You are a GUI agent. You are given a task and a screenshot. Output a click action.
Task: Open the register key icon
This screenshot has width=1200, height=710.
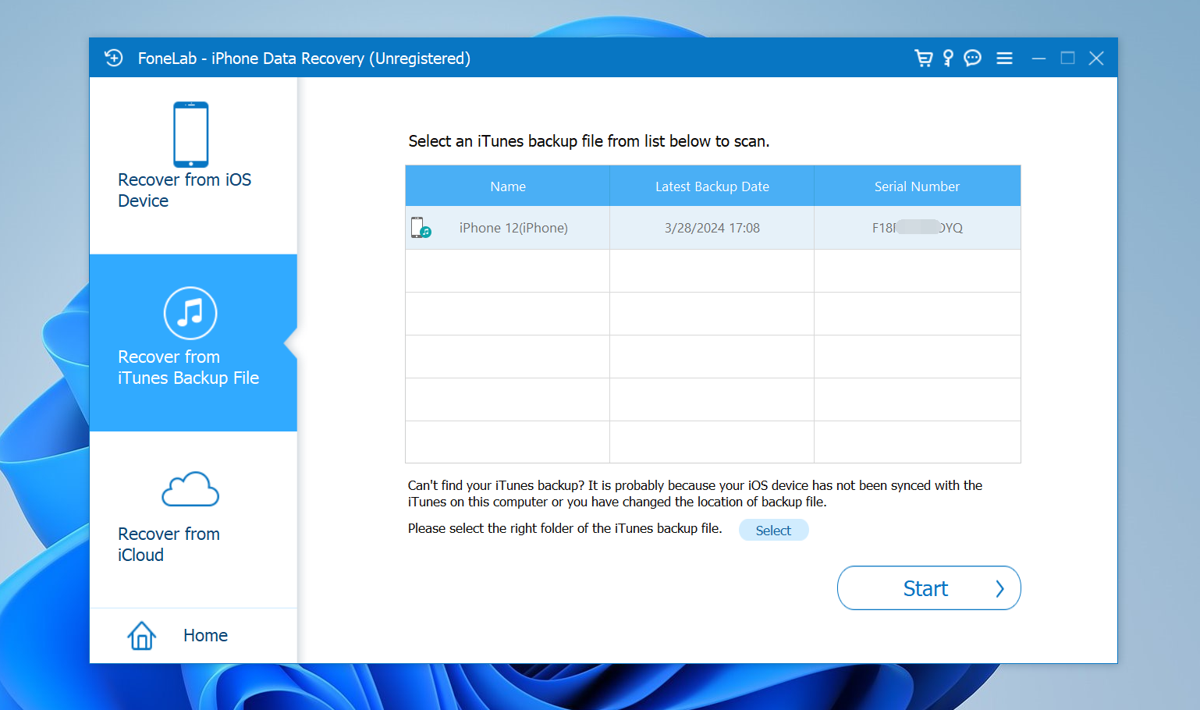[x=948, y=59]
